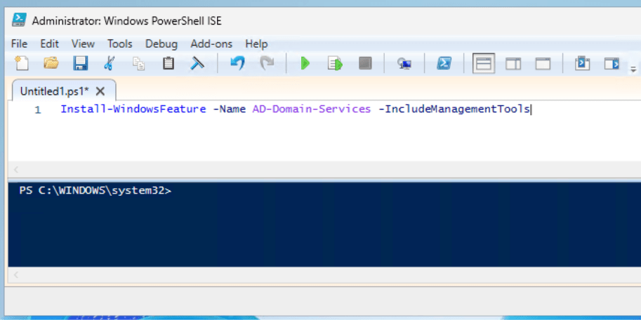Click the New Script icon

click(22, 64)
